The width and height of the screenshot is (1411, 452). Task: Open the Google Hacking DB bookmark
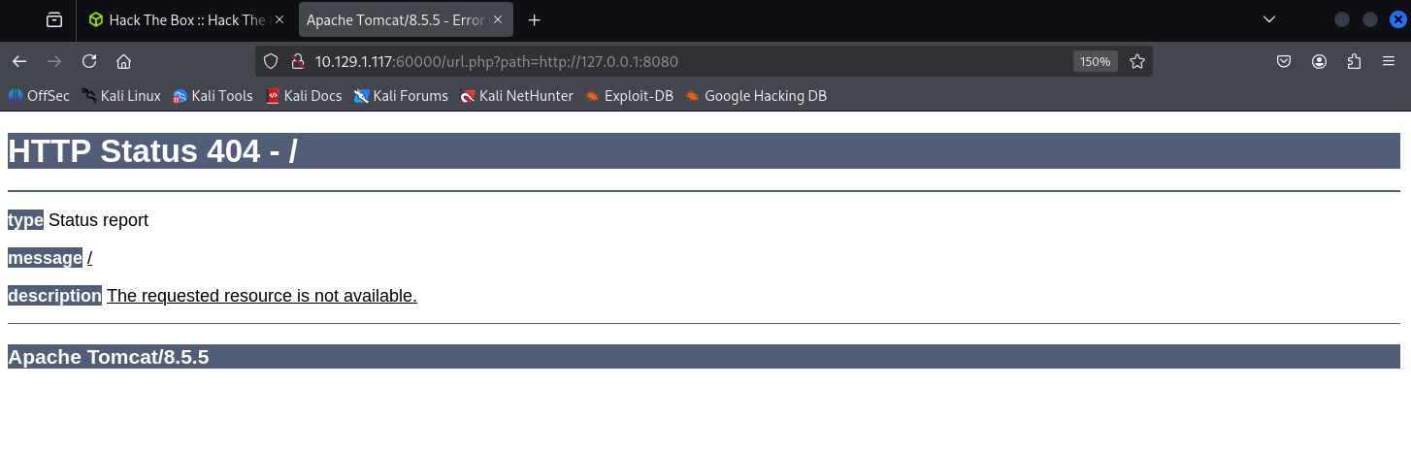[x=756, y=96]
